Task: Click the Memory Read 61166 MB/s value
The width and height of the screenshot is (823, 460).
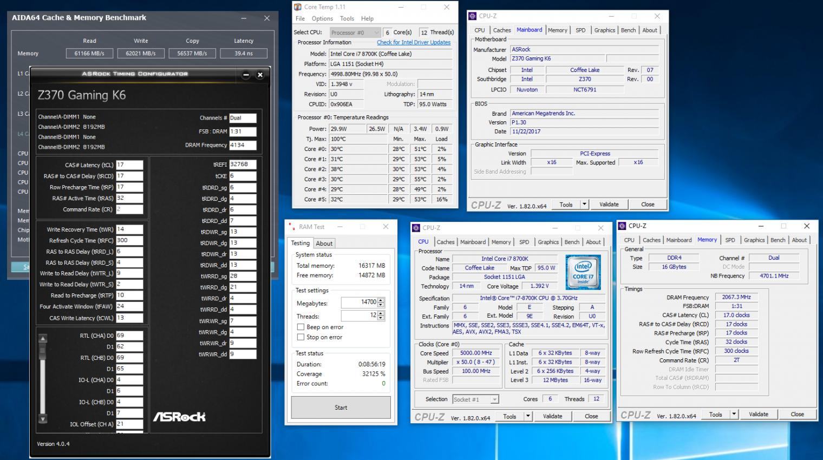Action: pos(89,54)
